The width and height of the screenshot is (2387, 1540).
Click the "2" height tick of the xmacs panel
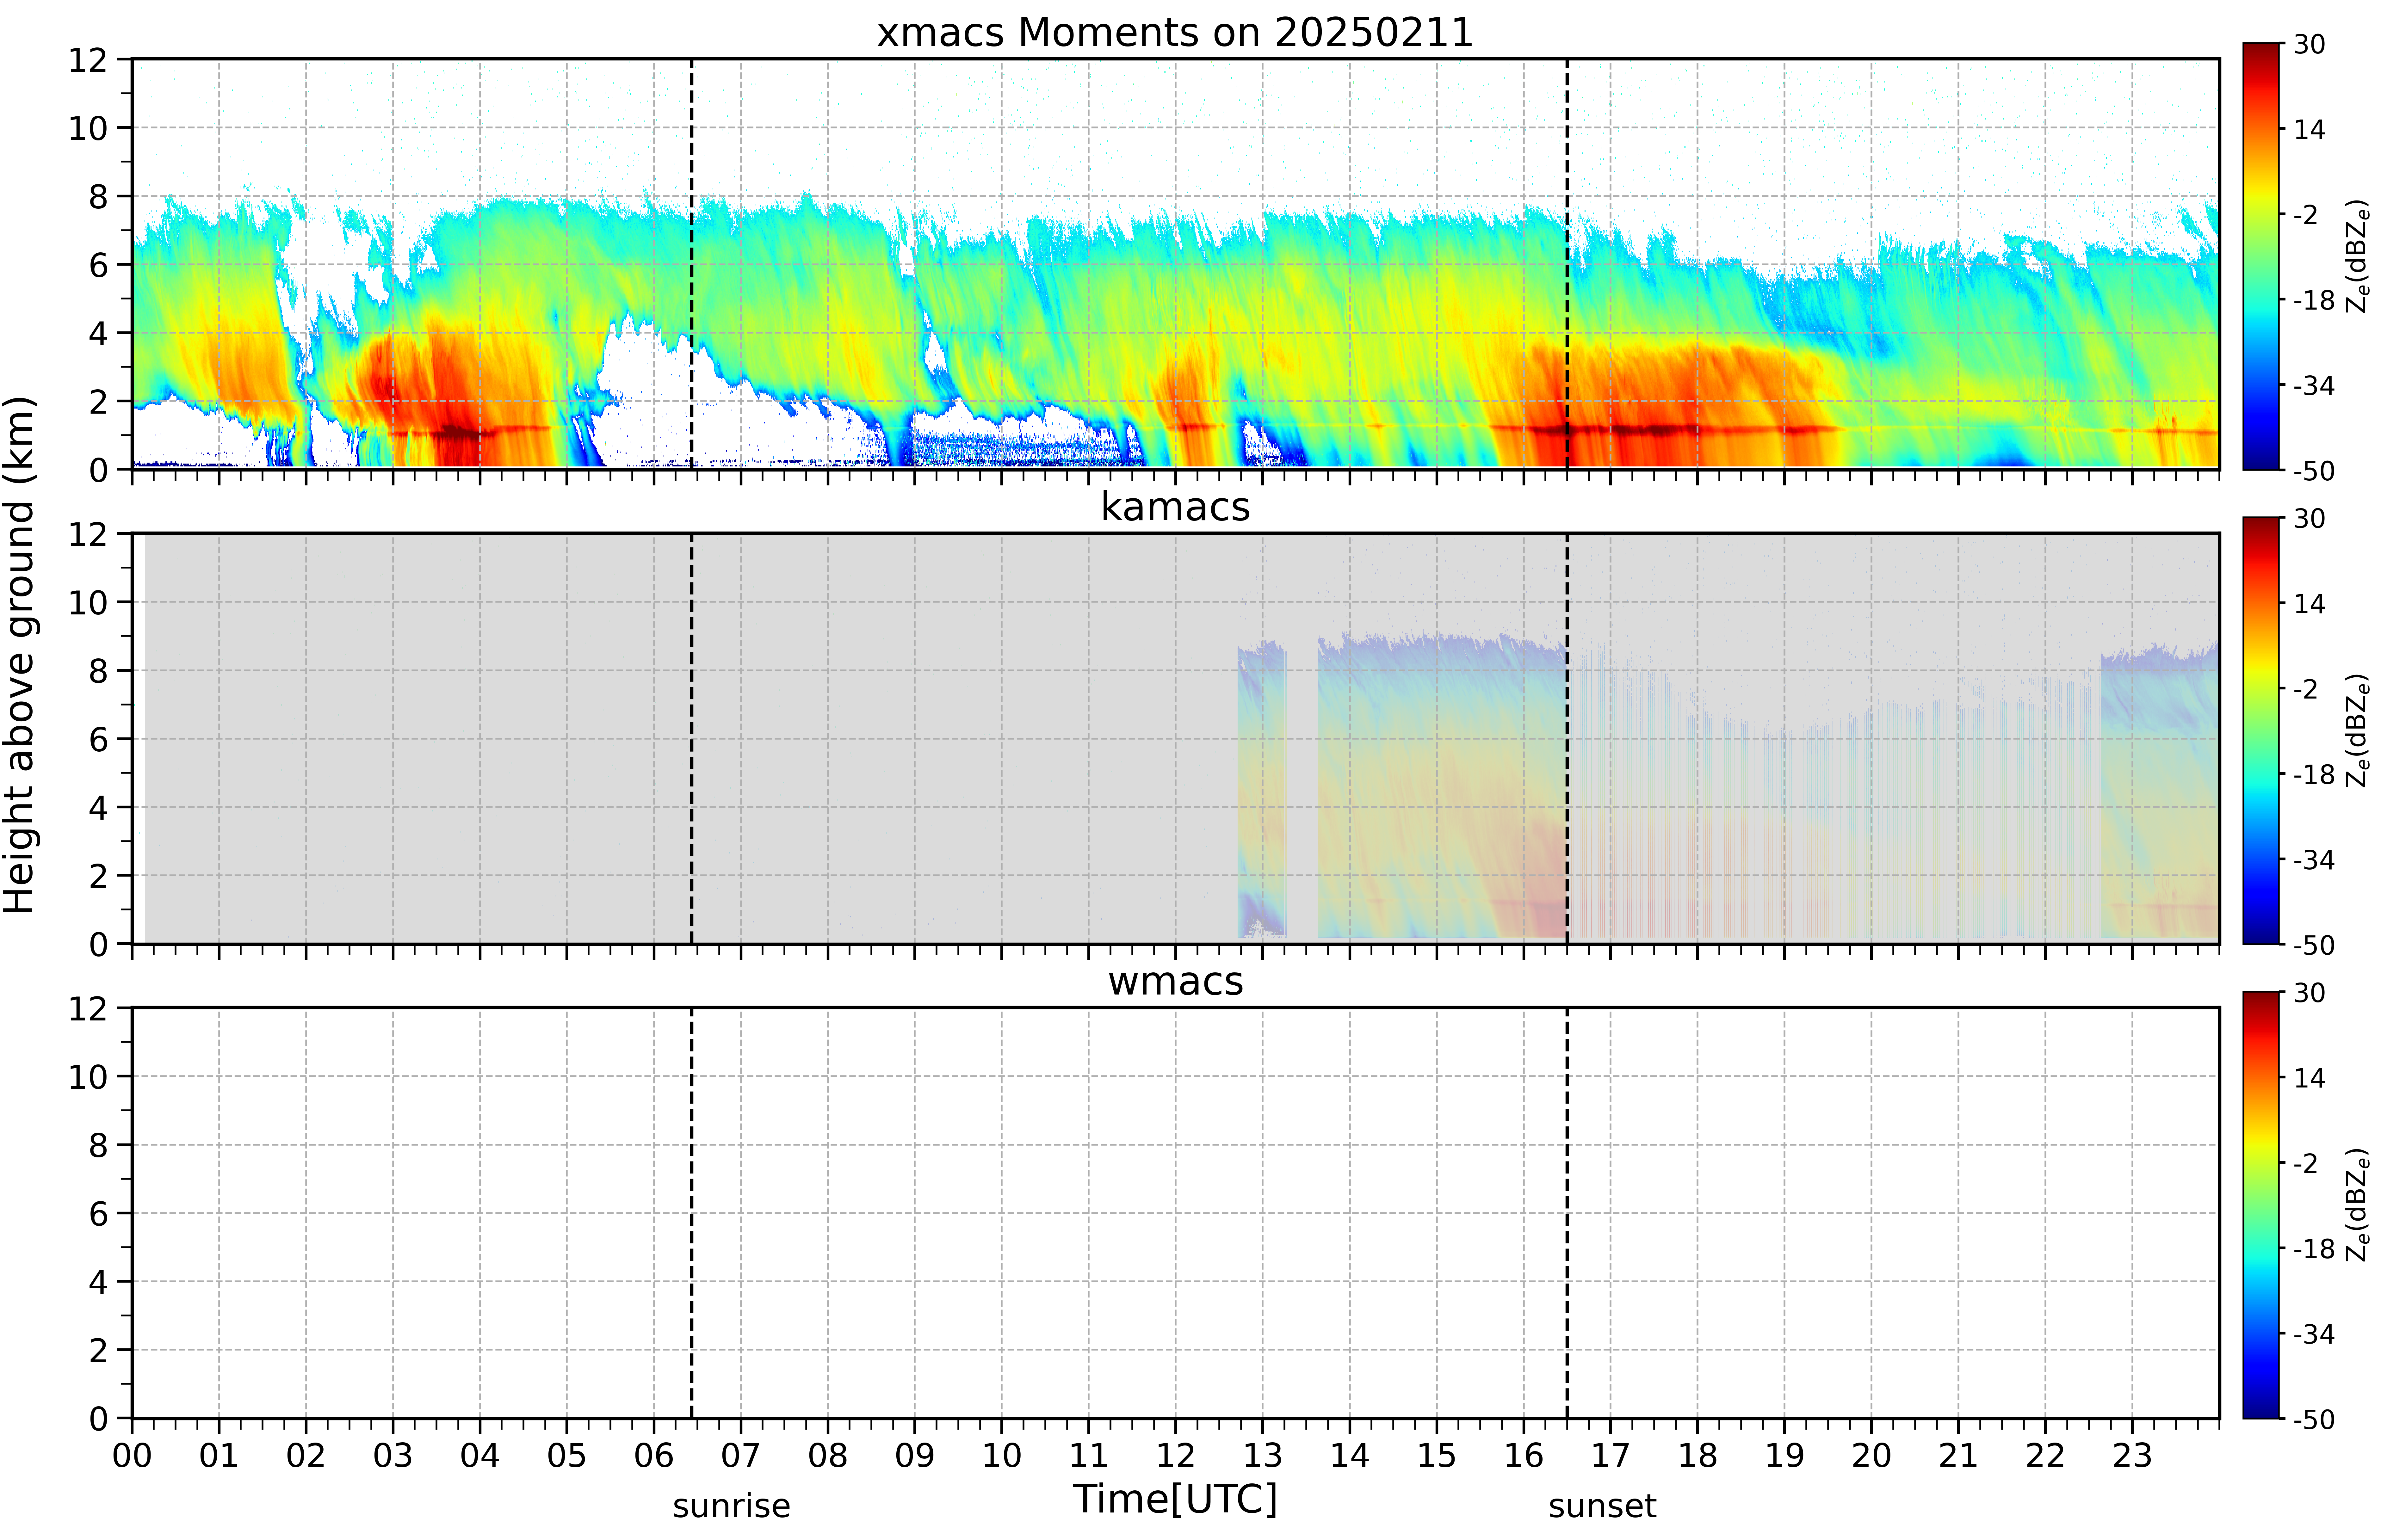click(98, 401)
